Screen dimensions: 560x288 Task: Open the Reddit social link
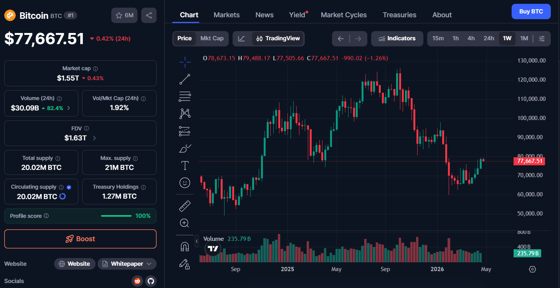tap(137, 281)
